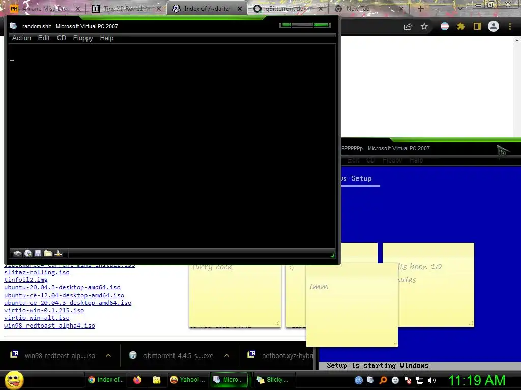Open the win98_redtoast_alpha4.iso link
521x390 pixels.
(49, 326)
